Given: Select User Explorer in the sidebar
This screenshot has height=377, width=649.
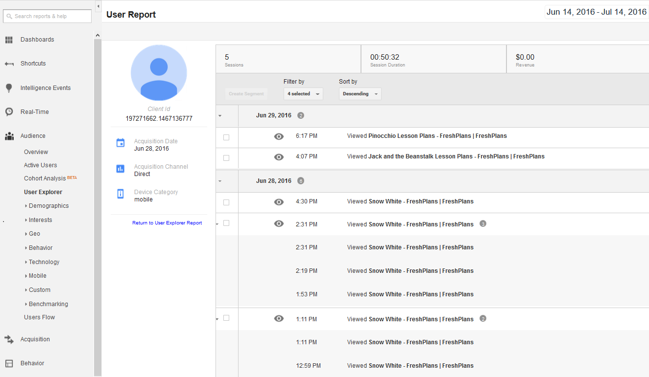Looking at the screenshot, I should pyautogui.click(x=43, y=192).
